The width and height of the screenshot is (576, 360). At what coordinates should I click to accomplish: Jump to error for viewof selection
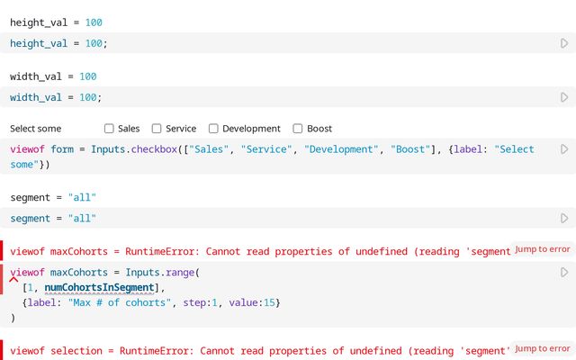tap(542, 348)
